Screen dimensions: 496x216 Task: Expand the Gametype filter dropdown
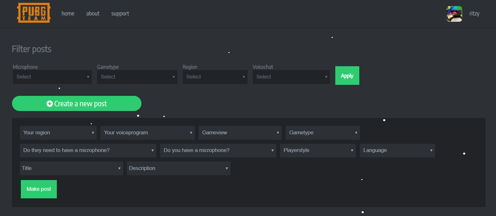137,77
